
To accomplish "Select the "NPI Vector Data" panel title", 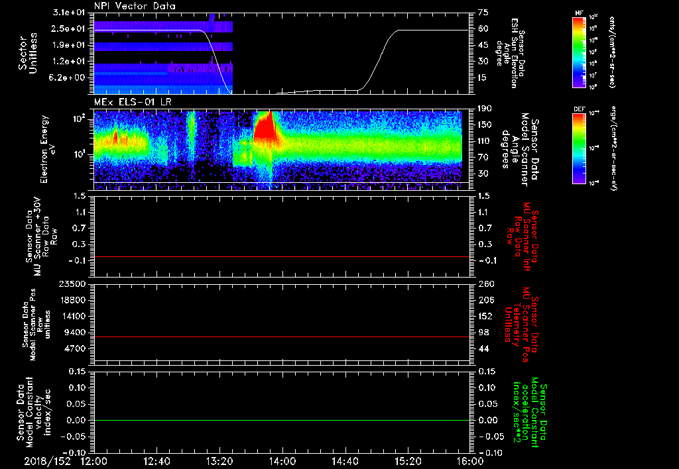I will [135, 6].
